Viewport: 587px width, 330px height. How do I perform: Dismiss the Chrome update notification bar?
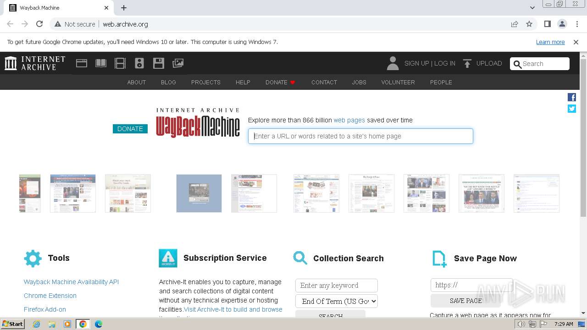pos(576,42)
